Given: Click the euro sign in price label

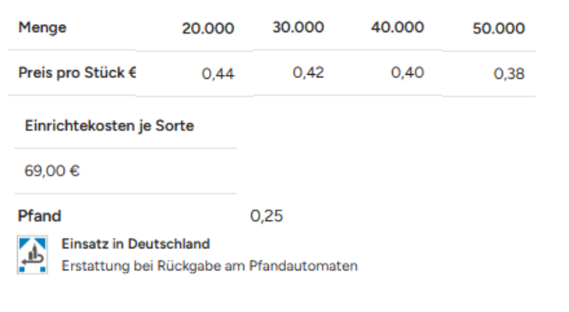Looking at the screenshot, I should tap(132, 73).
